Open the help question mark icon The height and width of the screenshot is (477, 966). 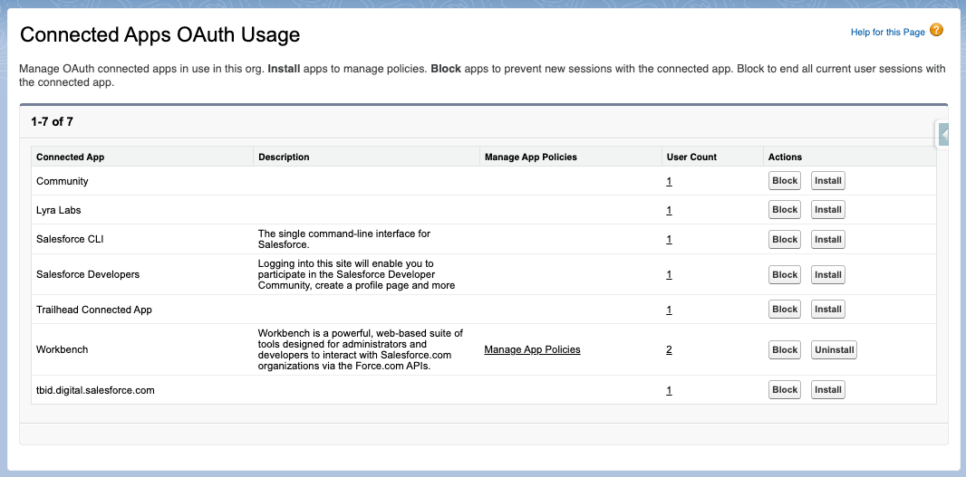936,30
